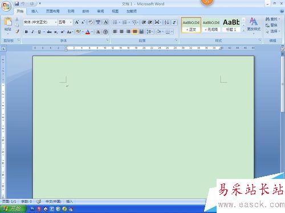This screenshot has width=285, height=213.
Task: Switch to the View tab
Action: pos(115,11)
